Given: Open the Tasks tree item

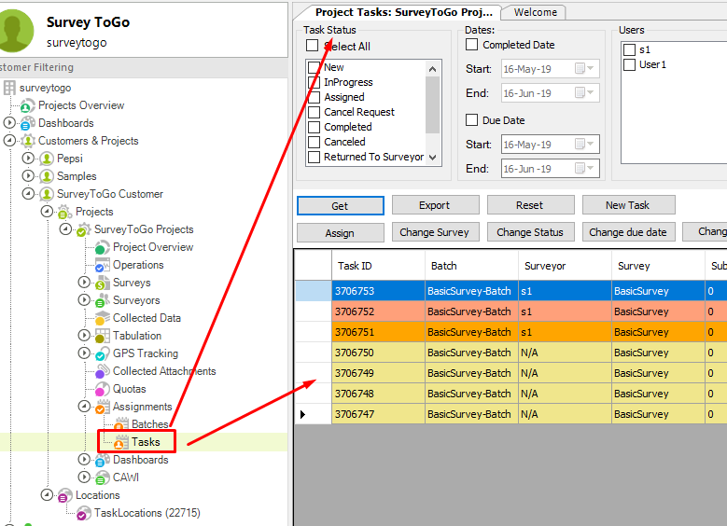Looking at the screenshot, I should pos(146,442).
